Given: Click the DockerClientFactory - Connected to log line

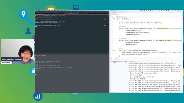Looking at the screenshot, I should (154, 71).
